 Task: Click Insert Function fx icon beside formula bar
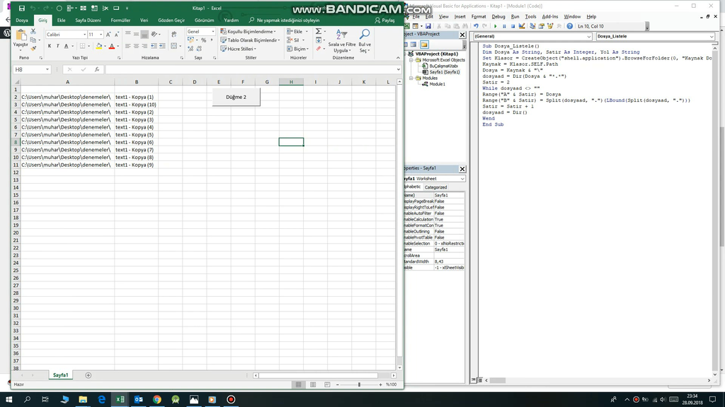tap(96, 69)
